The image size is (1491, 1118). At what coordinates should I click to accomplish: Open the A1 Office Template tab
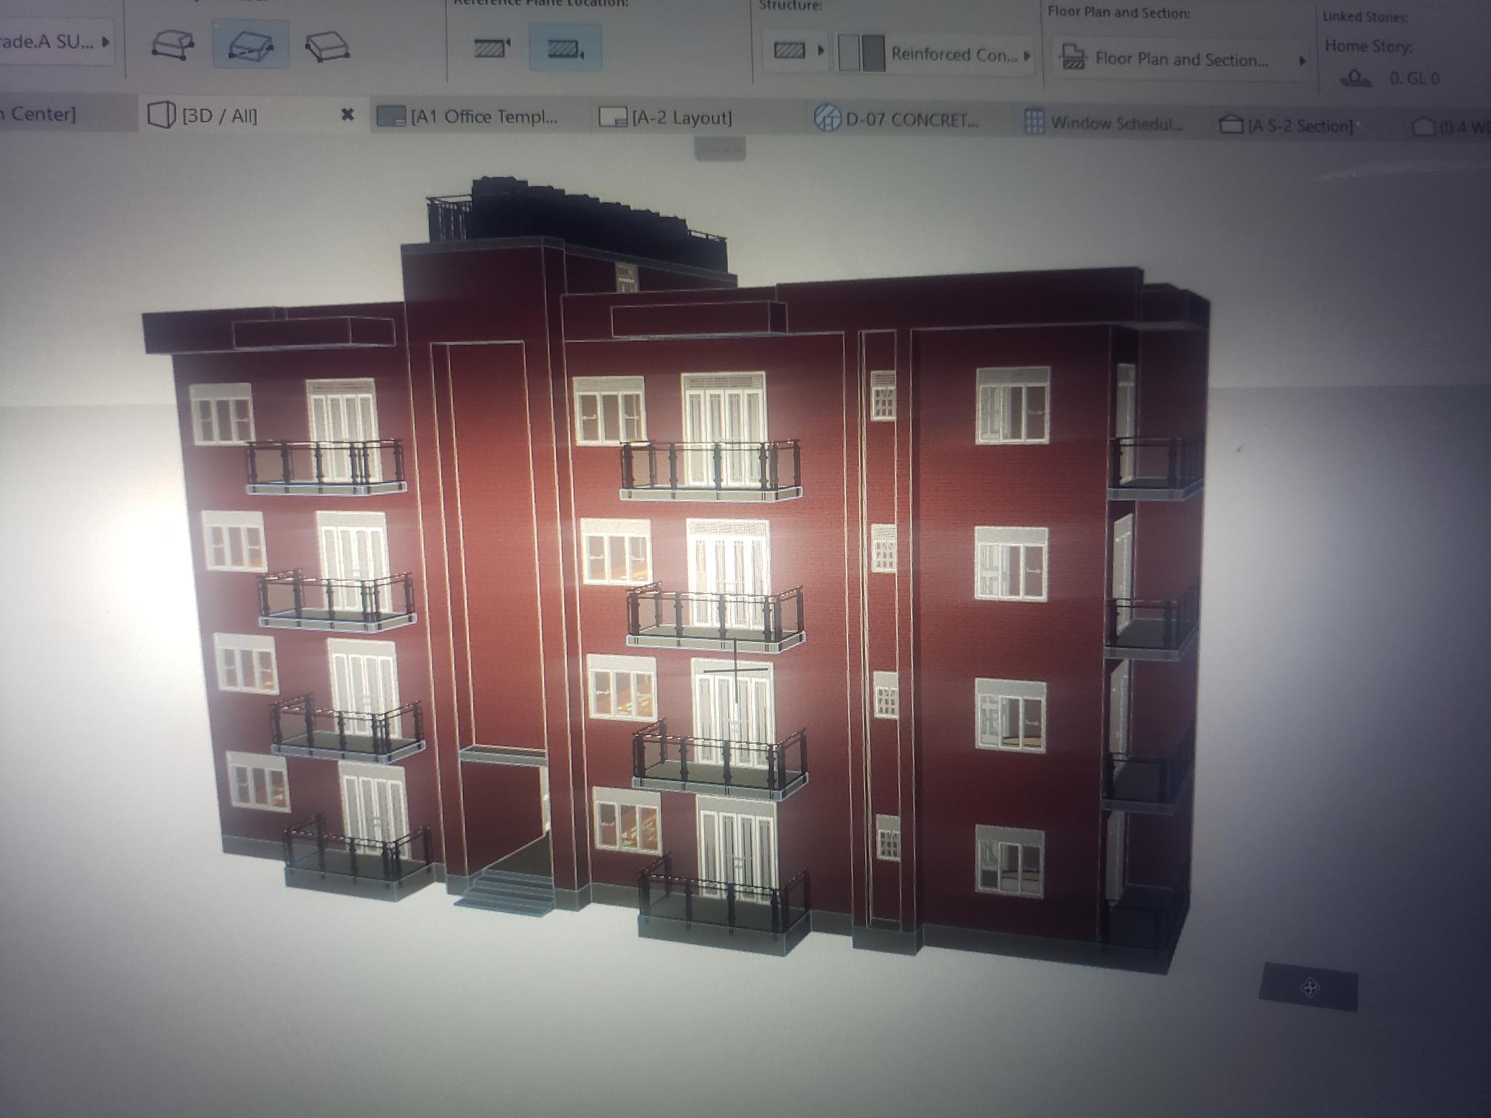(x=483, y=116)
